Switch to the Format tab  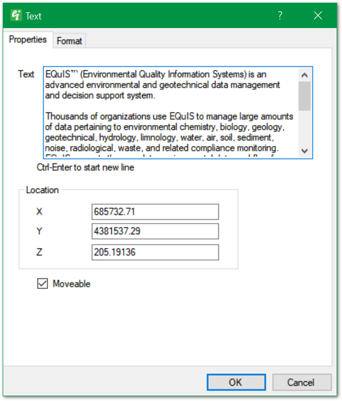pyautogui.click(x=69, y=40)
